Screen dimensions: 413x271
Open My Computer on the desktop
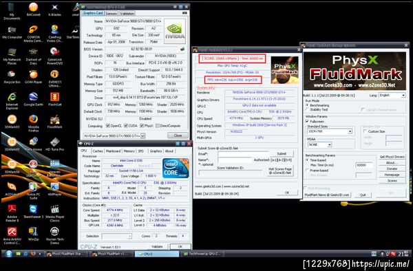point(12,32)
